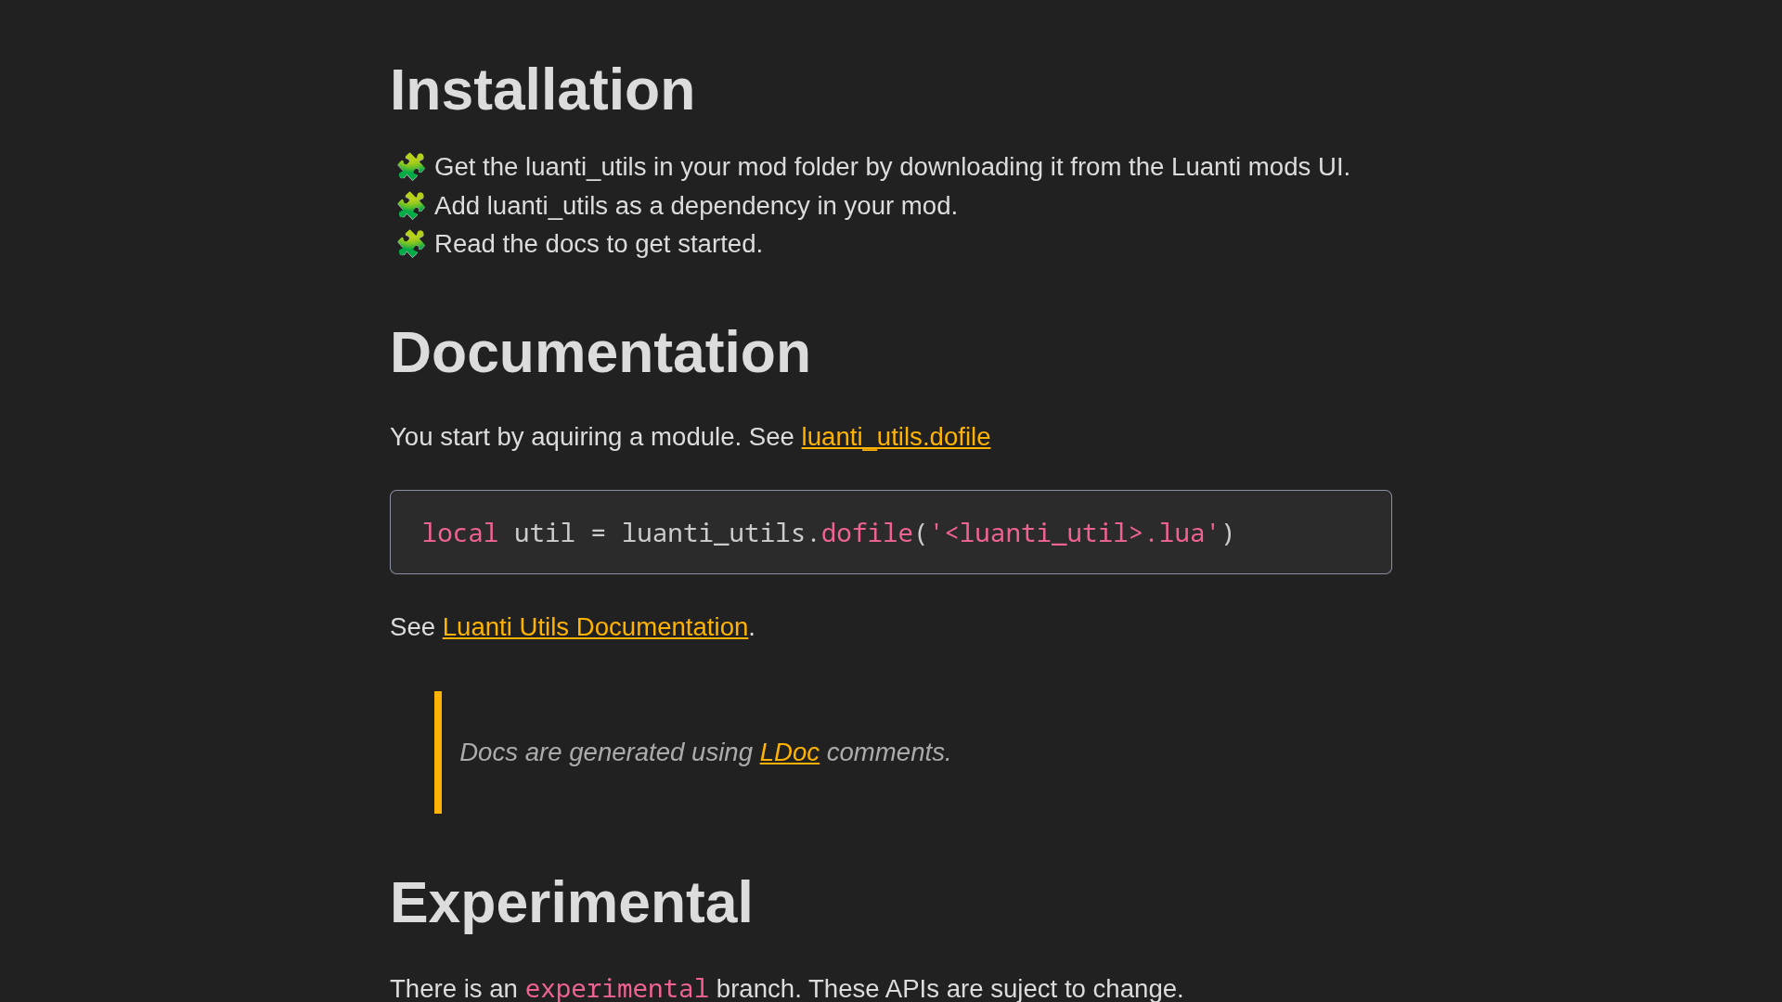Follow the LDoc link in blockquote
This screenshot has width=1782, height=1002.
(x=789, y=752)
